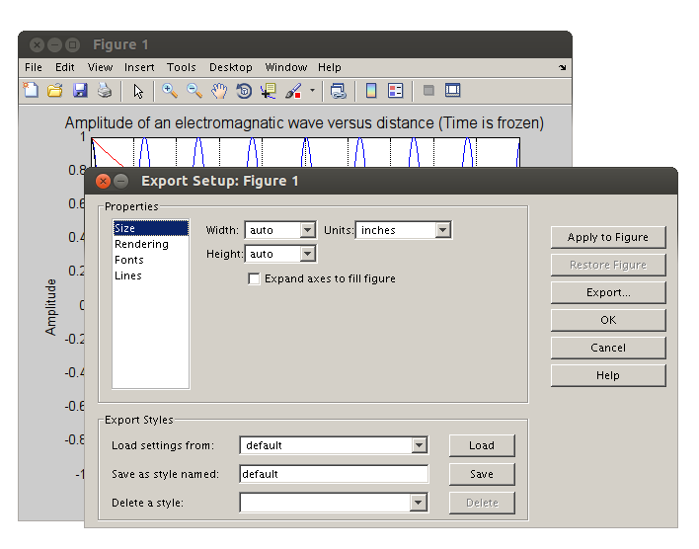Click the New Figure icon in toolbar
The image size is (699, 549).
click(x=31, y=91)
